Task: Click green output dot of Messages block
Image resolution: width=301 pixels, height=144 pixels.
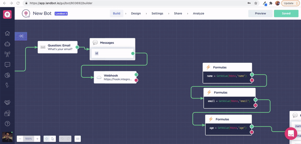Action: click(x=133, y=53)
